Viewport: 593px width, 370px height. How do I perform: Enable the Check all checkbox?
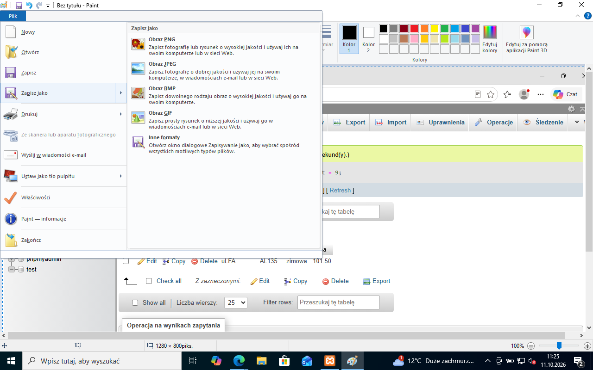(x=149, y=281)
